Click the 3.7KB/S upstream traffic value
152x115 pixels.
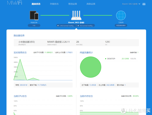69,52
